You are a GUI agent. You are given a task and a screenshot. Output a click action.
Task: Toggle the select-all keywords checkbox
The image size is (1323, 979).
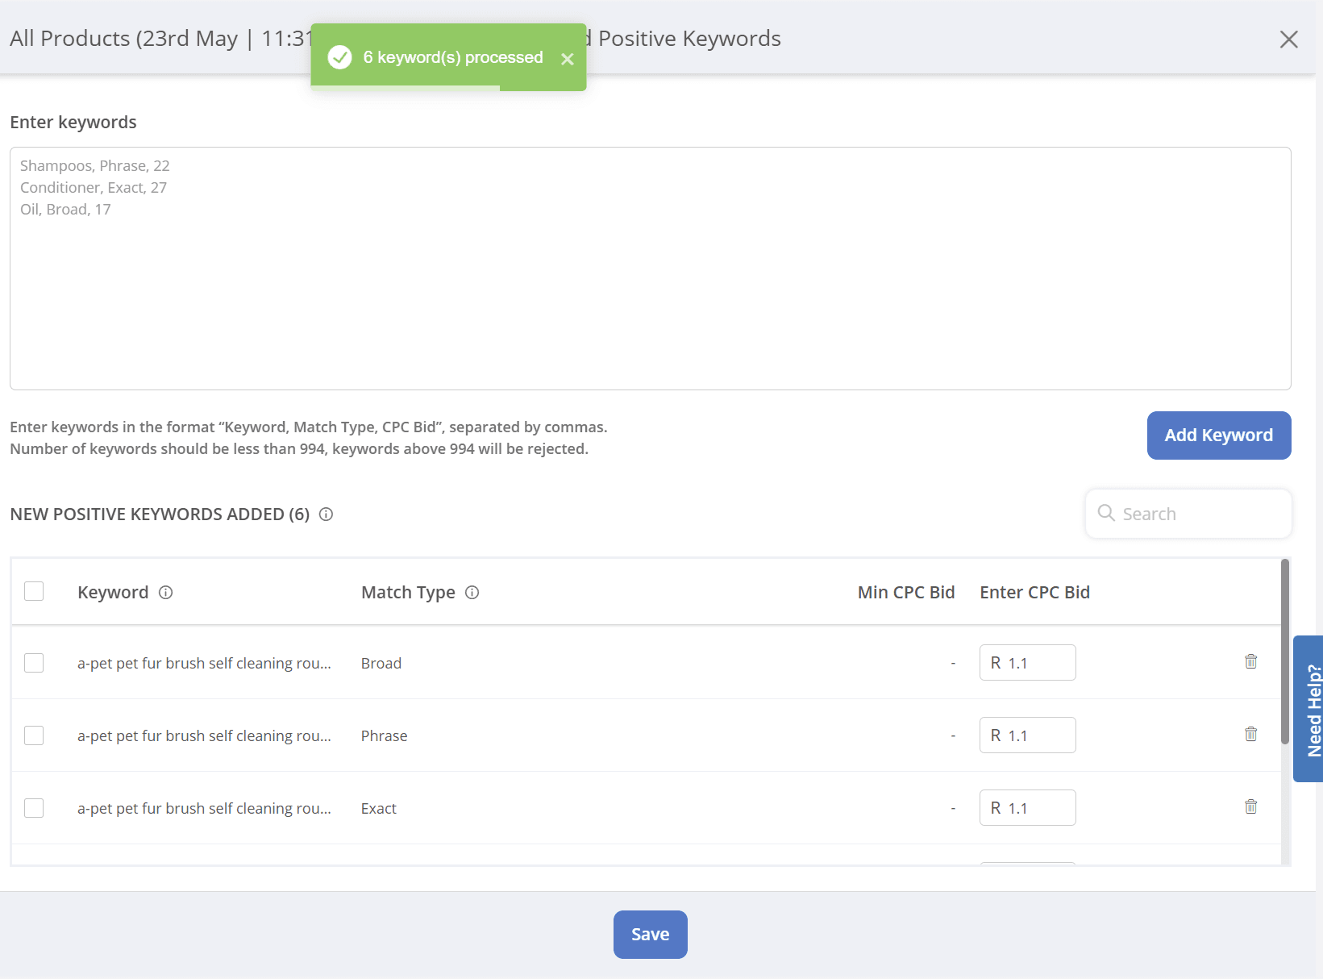point(34,592)
